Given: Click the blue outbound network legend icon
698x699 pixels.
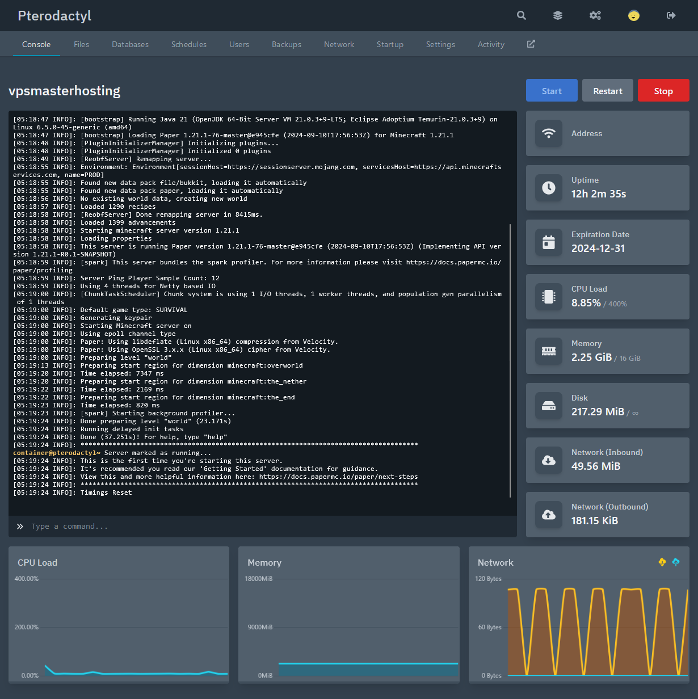Looking at the screenshot, I should (676, 562).
